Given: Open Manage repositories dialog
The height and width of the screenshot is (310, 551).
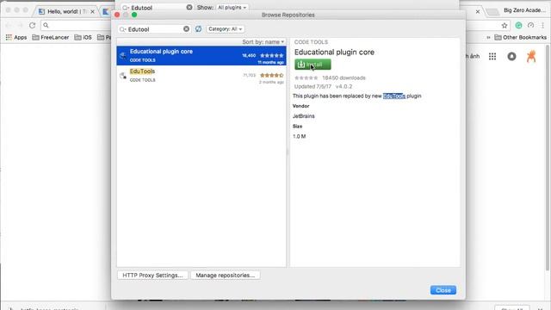Looking at the screenshot, I should point(226,276).
